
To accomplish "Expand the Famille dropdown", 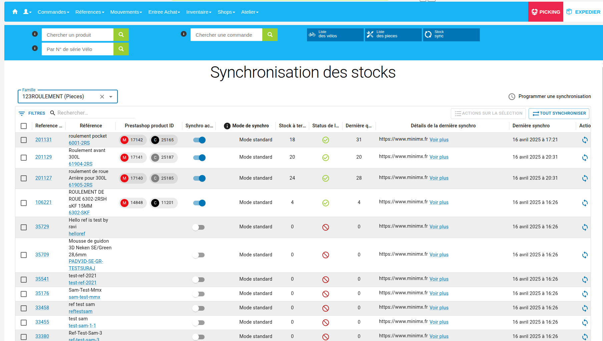I will [111, 96].
